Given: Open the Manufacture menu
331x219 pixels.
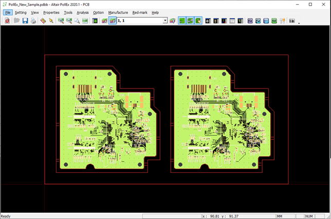Looking at the screenshot, I should (x=118, y=12).
